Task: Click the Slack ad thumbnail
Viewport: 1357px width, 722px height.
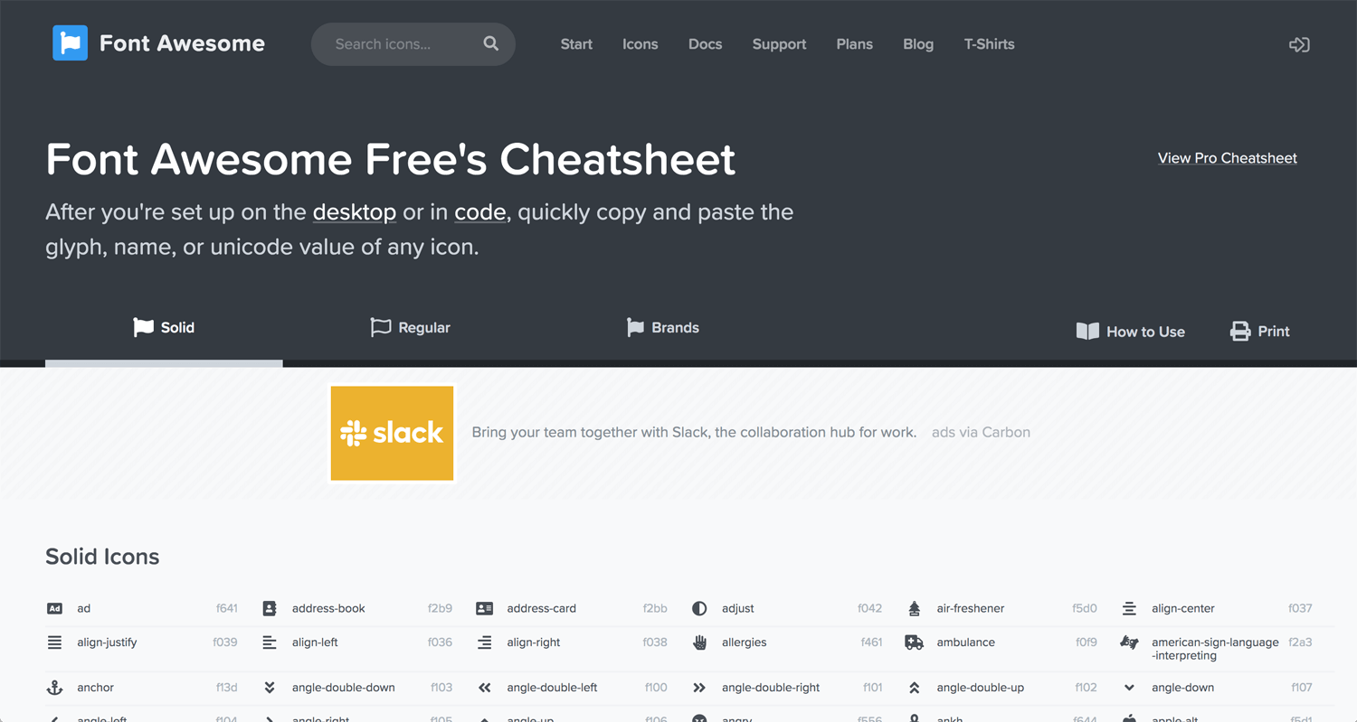Action: 392,433
